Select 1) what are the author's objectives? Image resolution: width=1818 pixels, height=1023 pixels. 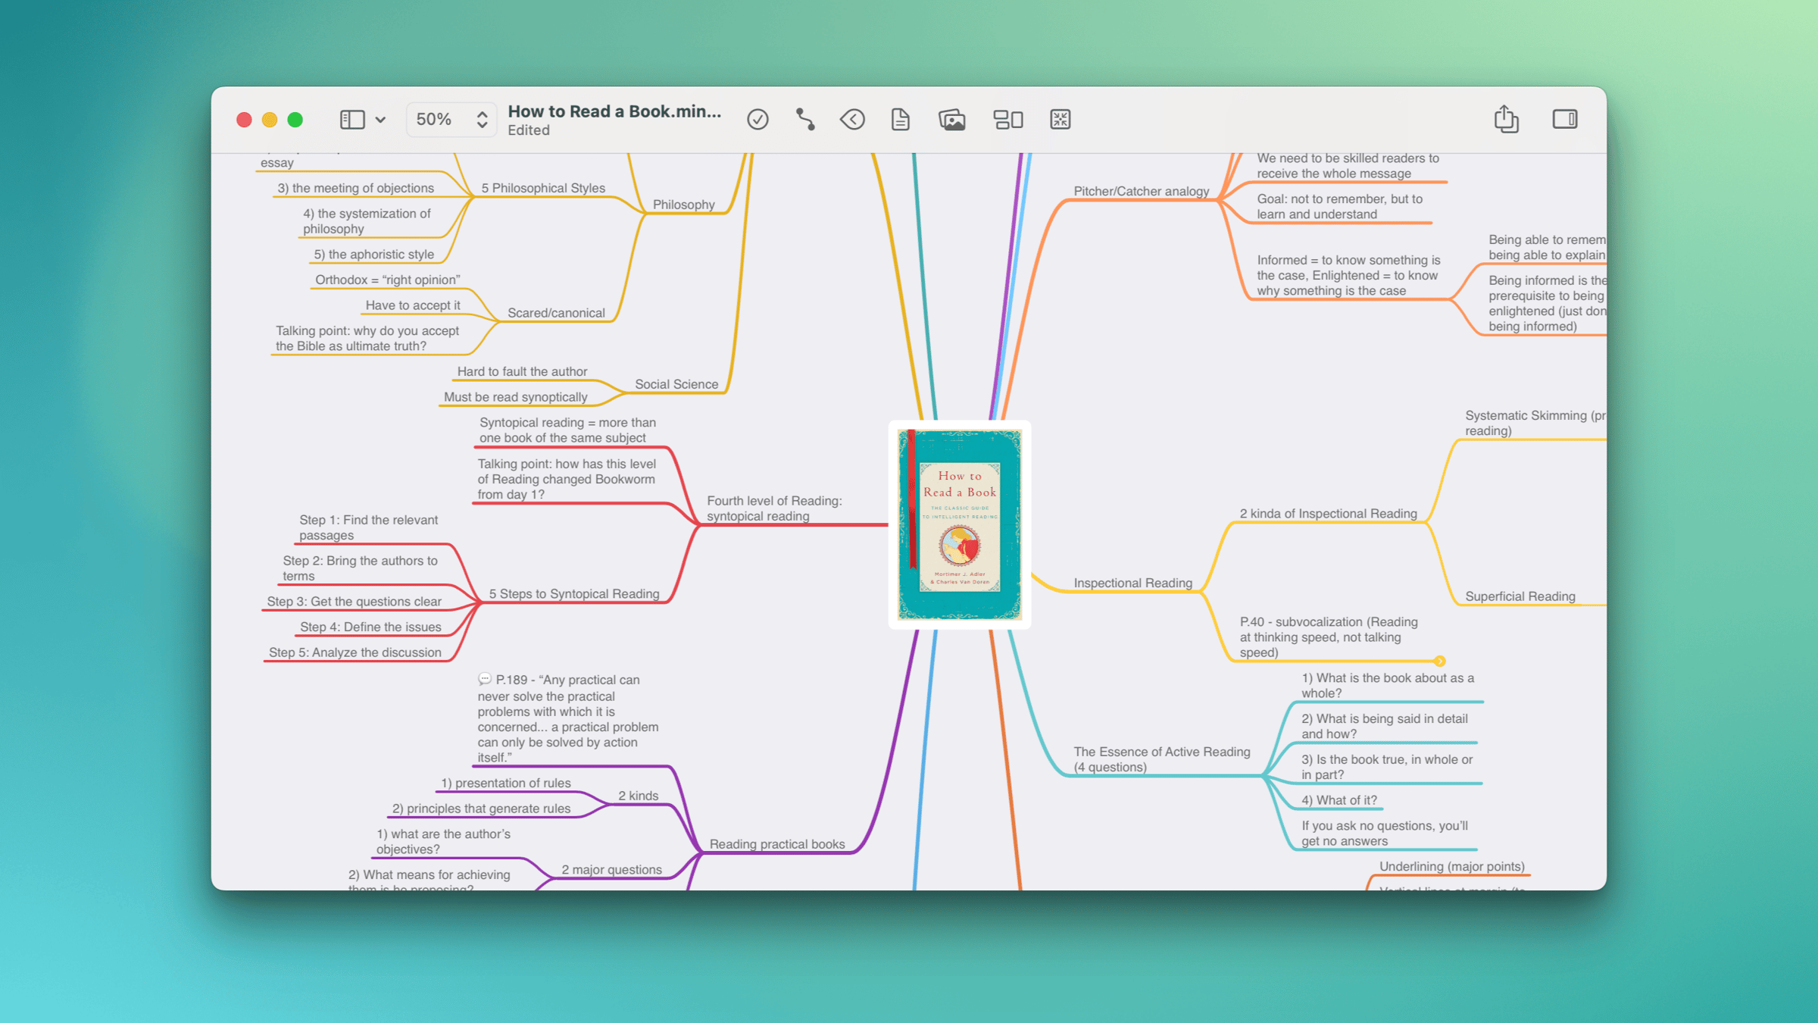tap(443, 842)
